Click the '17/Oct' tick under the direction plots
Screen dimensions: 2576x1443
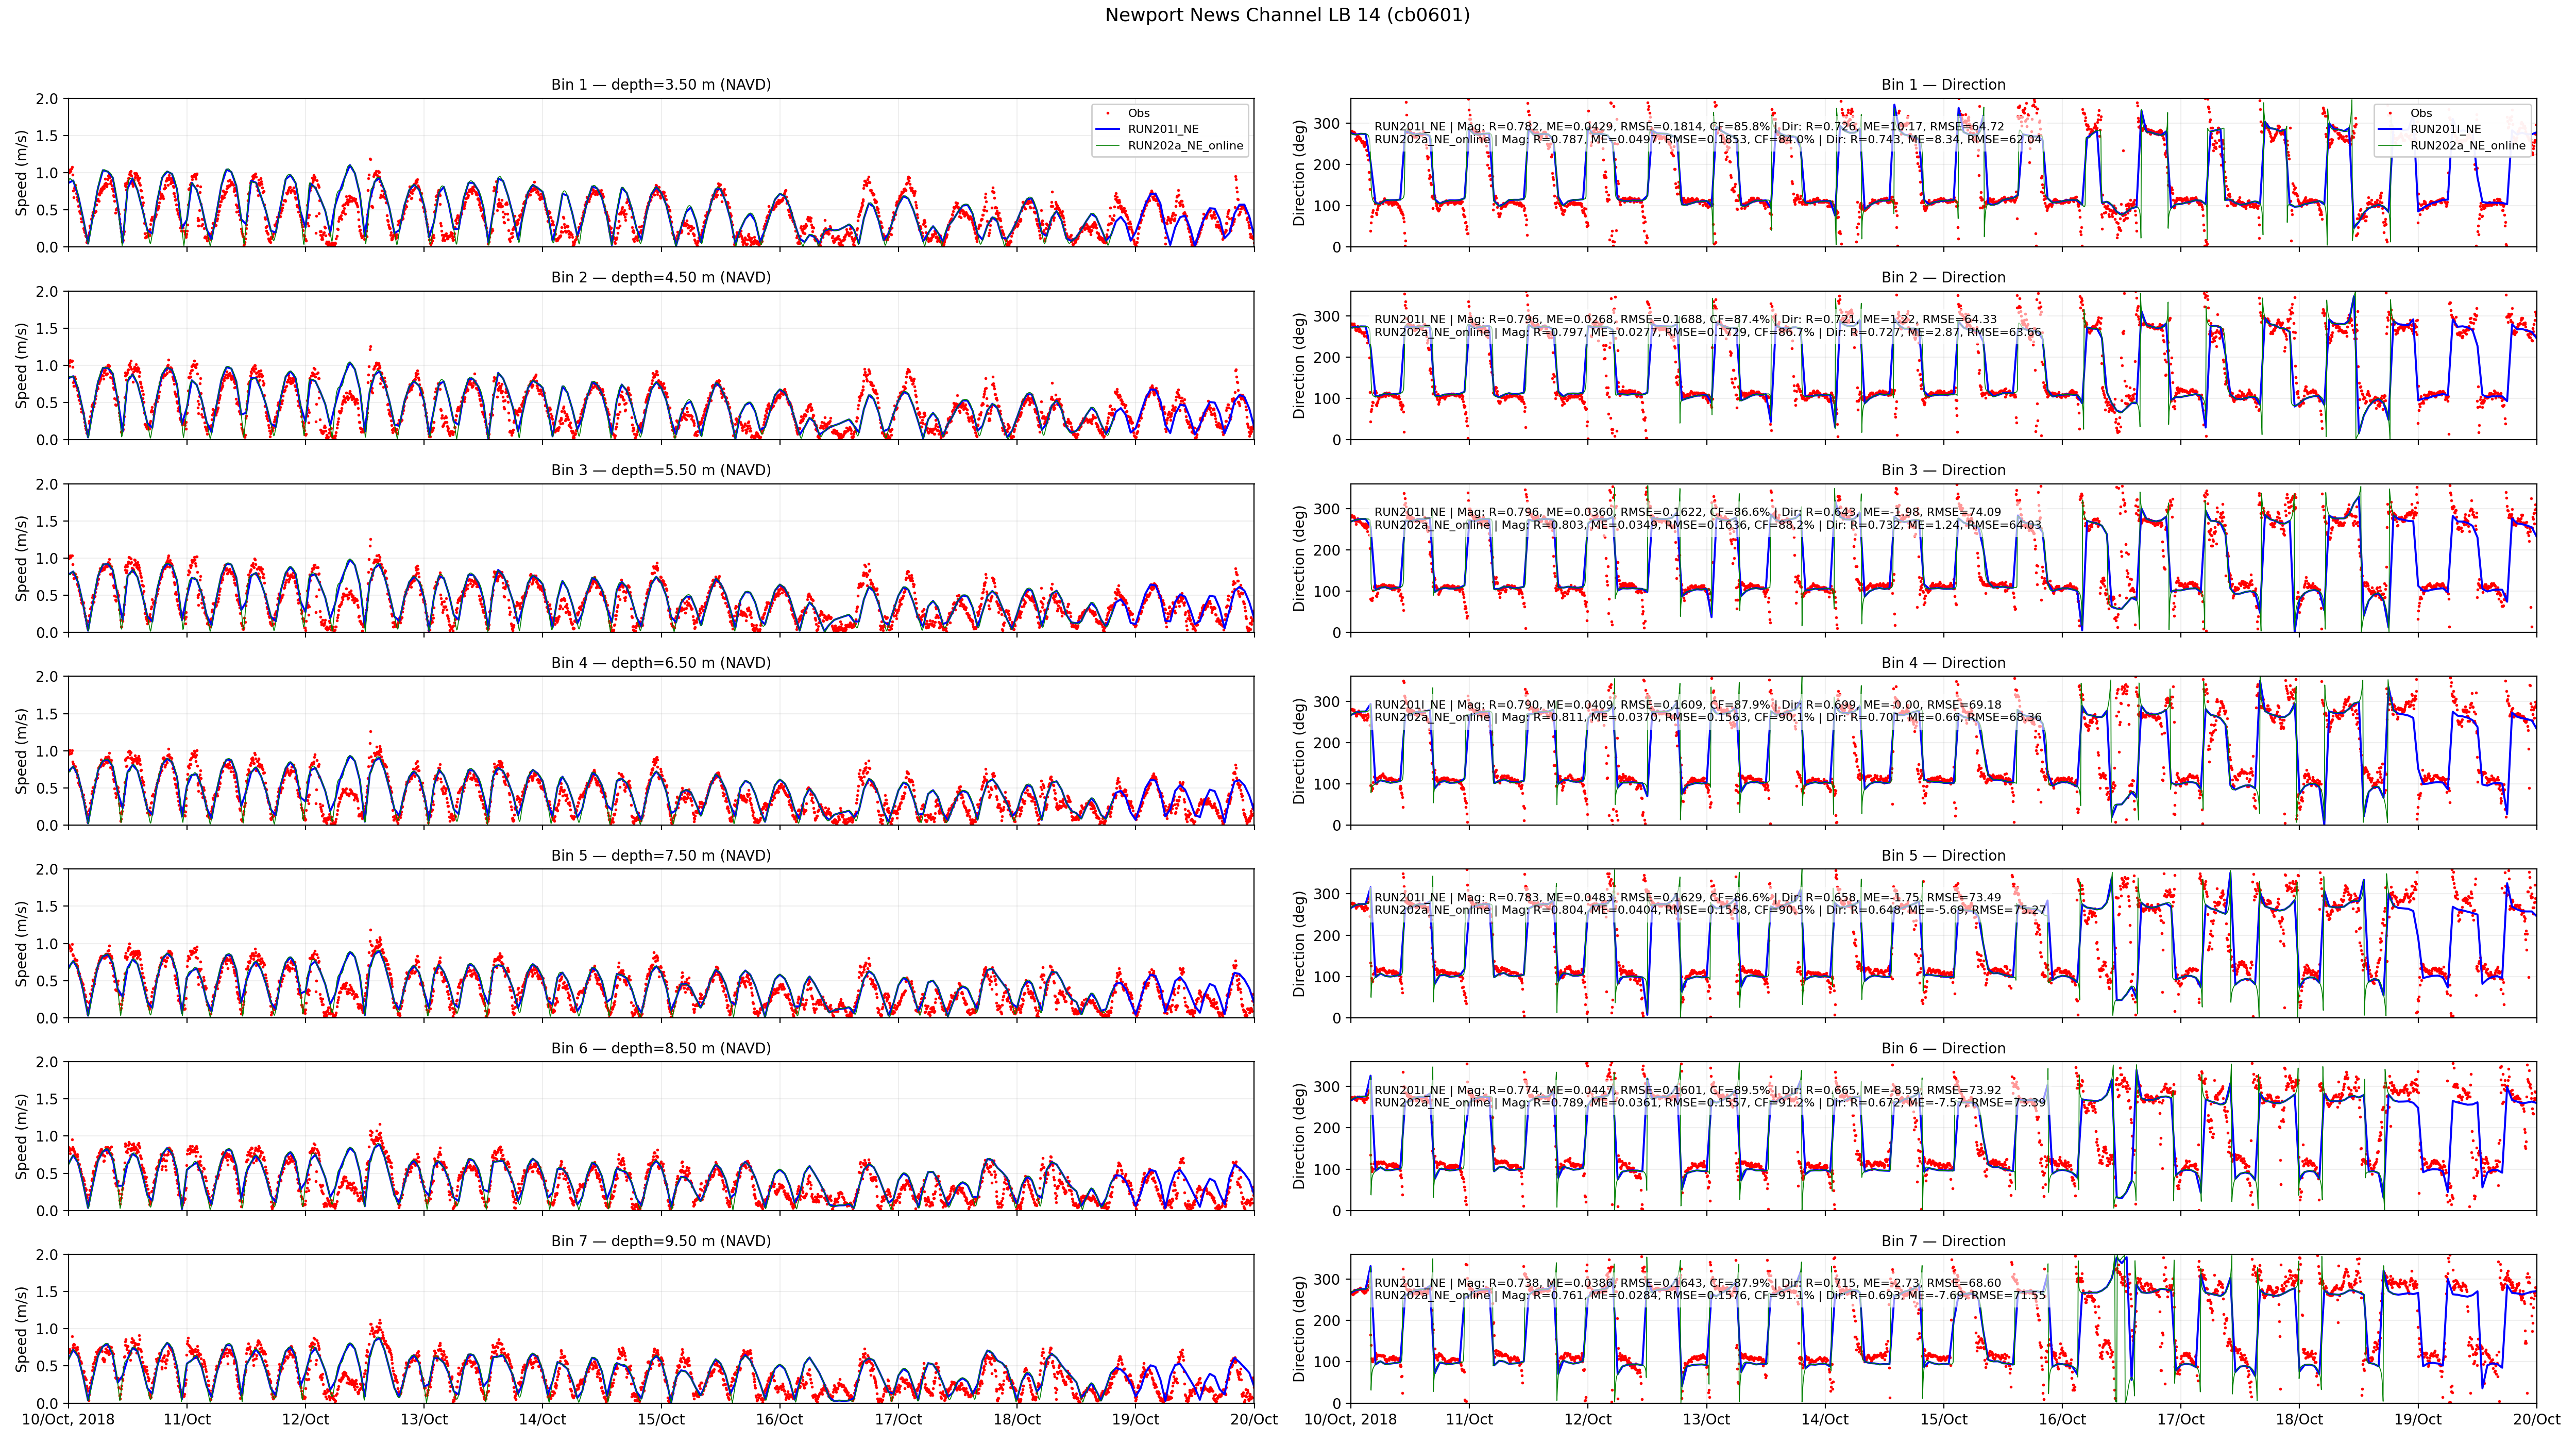tap(2180, 1419)
